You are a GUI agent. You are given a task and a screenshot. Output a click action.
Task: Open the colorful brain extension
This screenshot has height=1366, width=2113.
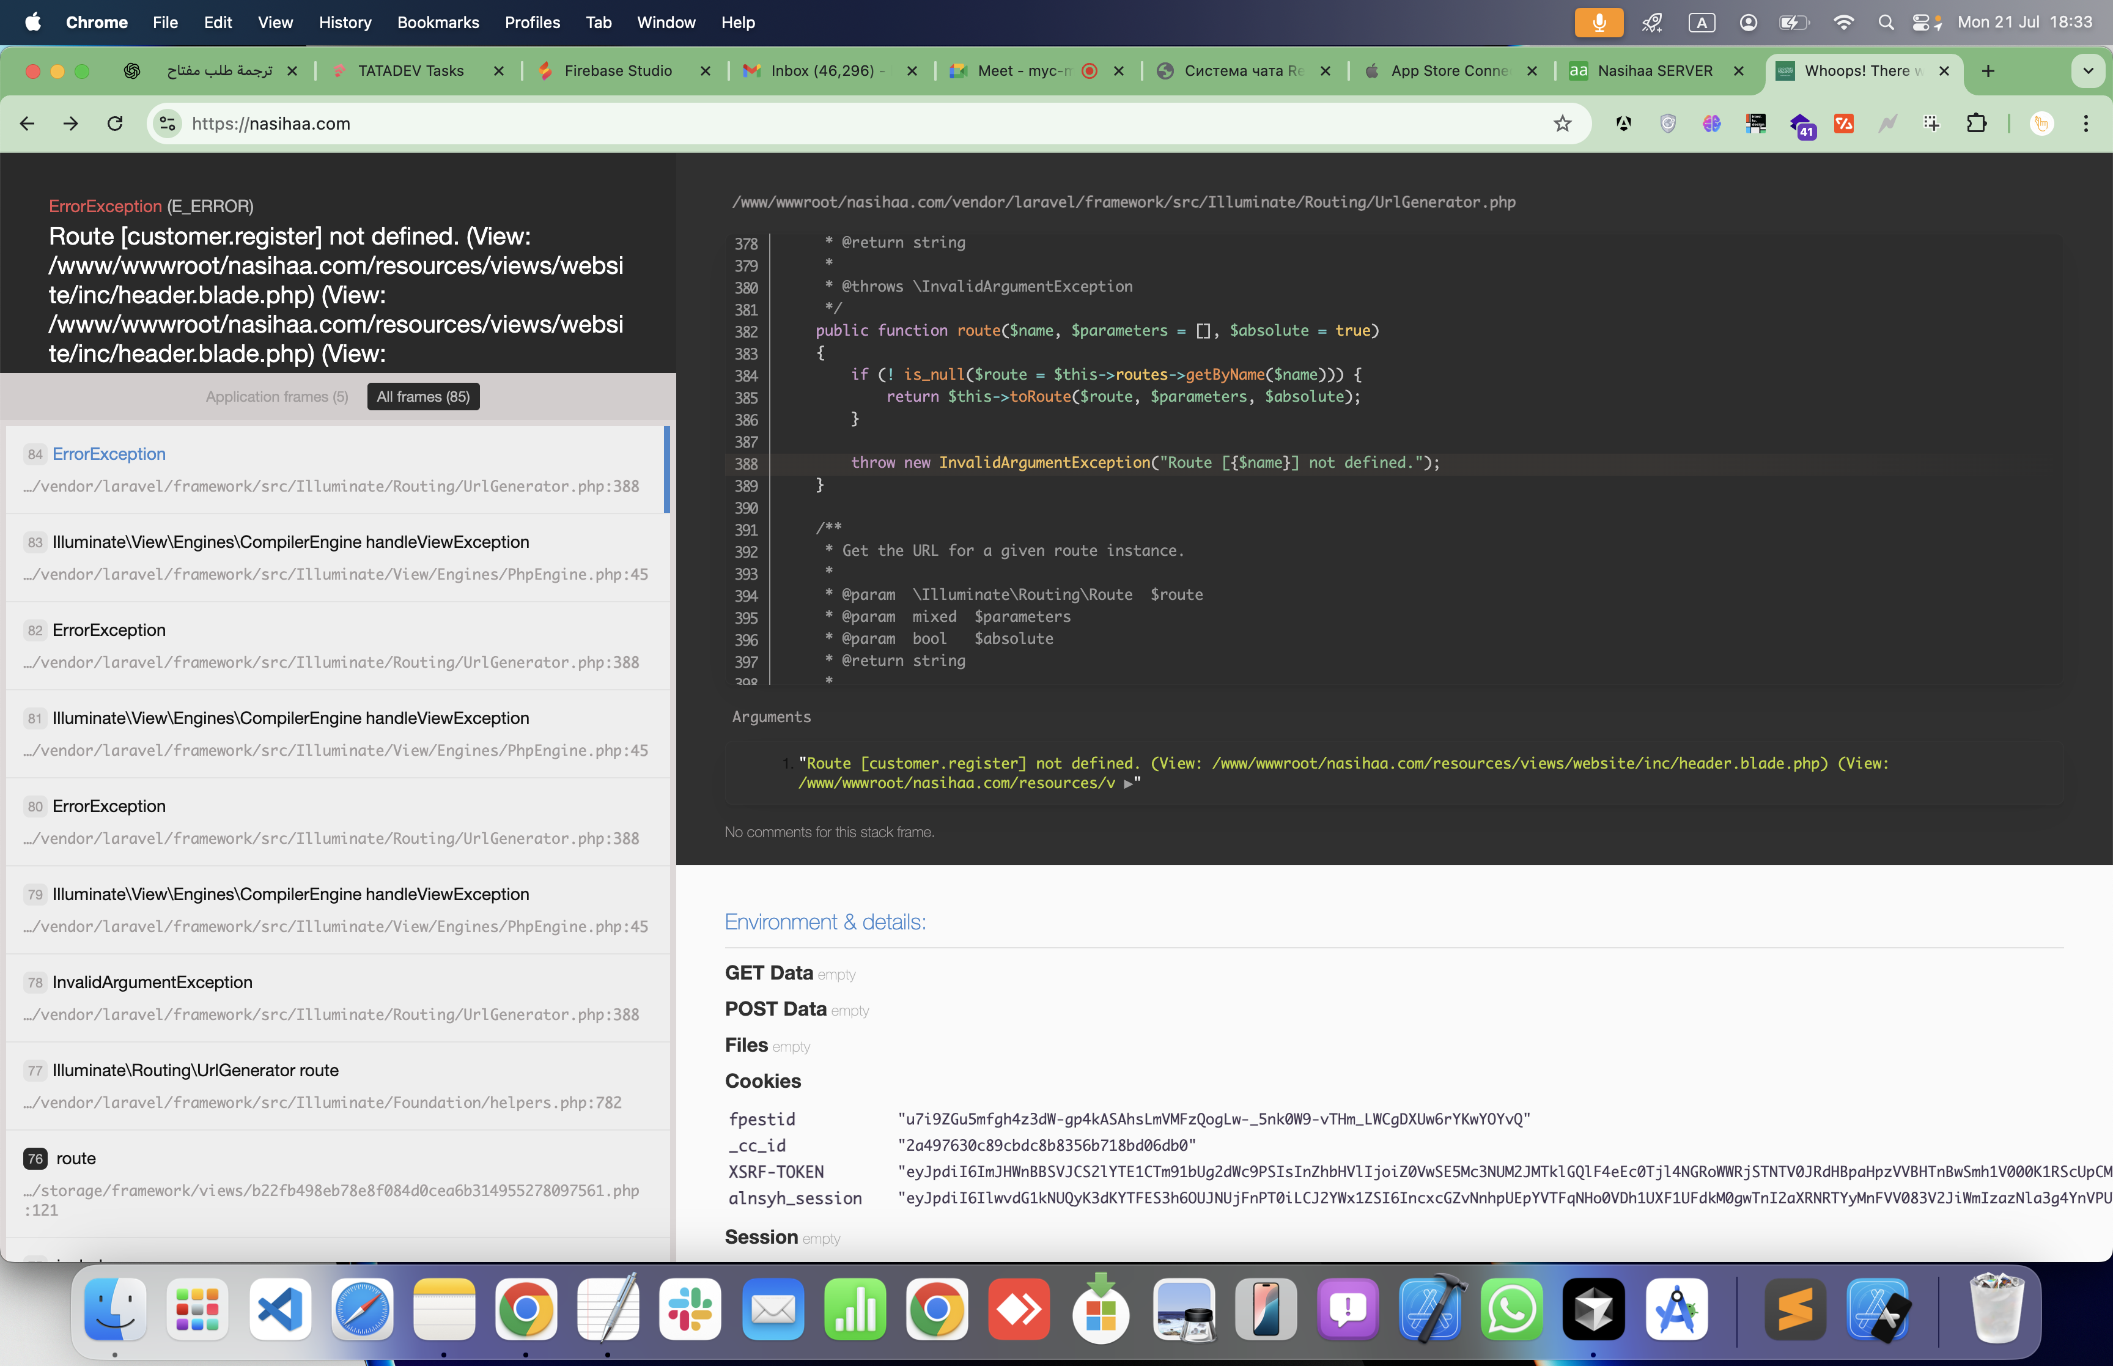pos(1712,124)
